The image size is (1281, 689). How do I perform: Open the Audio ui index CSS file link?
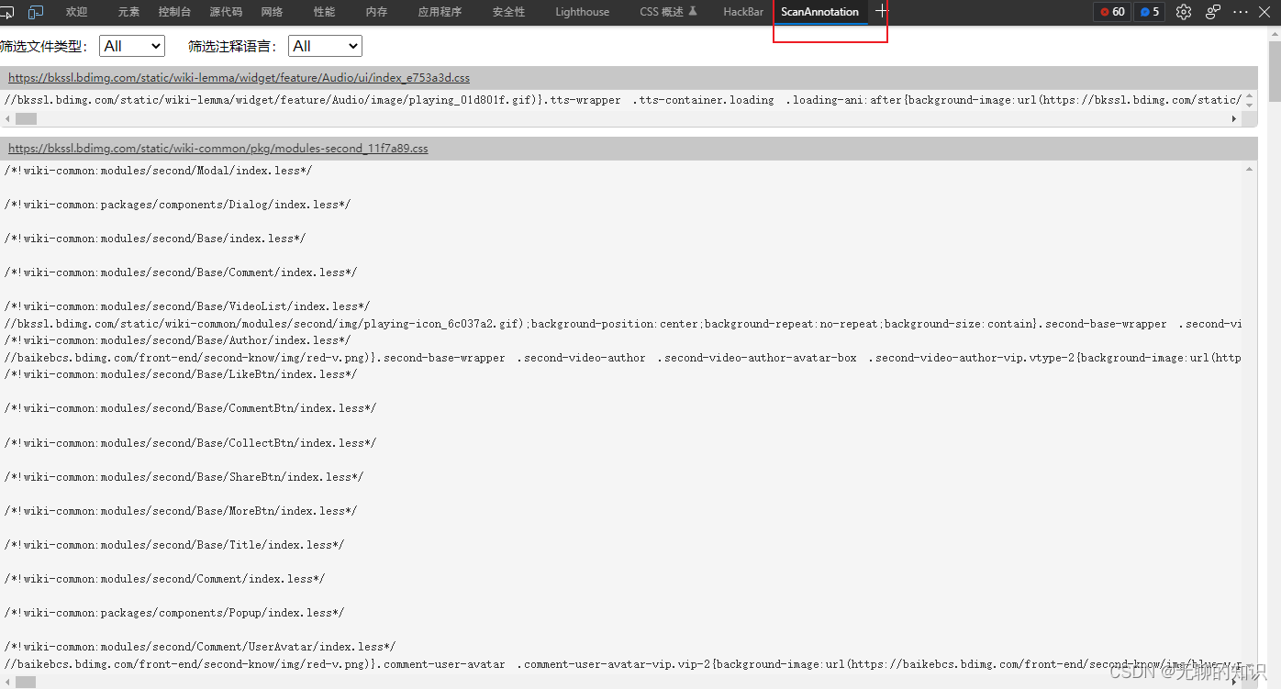click(238, 77)
